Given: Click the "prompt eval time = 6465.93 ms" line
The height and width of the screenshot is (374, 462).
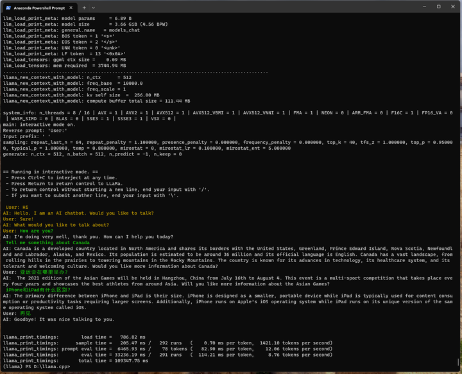Looking at the screenshot, I should coord(167,349).
